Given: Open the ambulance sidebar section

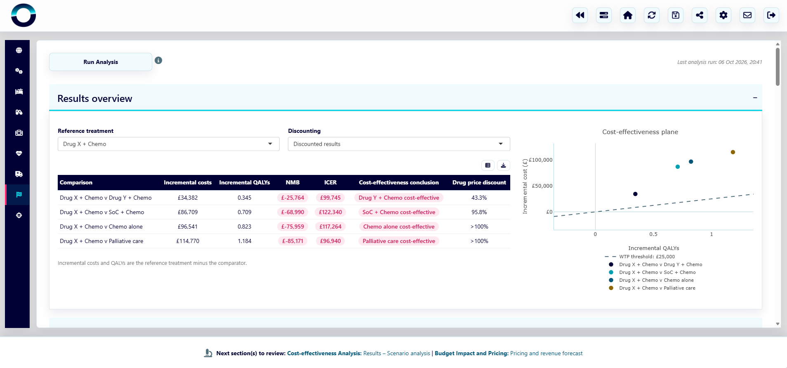Looking at the screenshot, I should pos(19,174).
